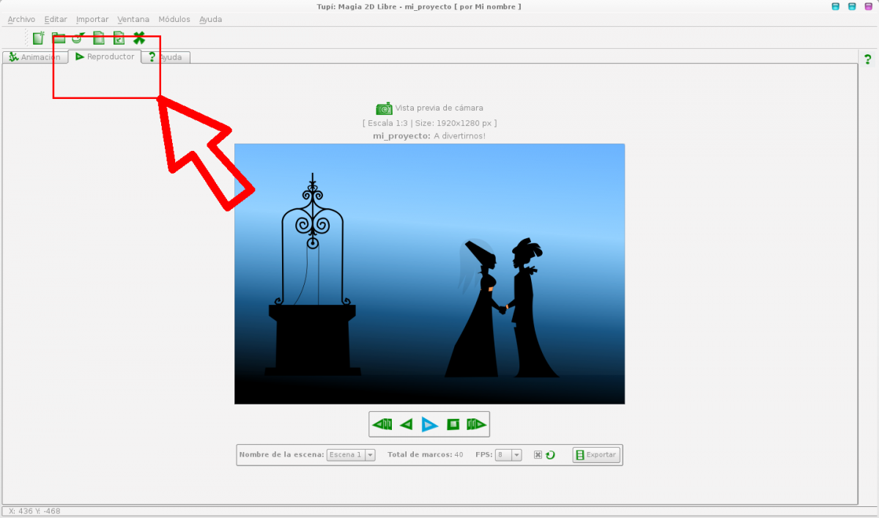Stop the animation playback
This screenshot has width=879, height=518.
[x=453, y=424]
